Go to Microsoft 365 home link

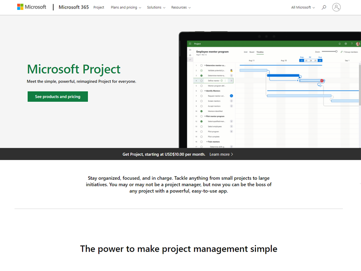74,7
